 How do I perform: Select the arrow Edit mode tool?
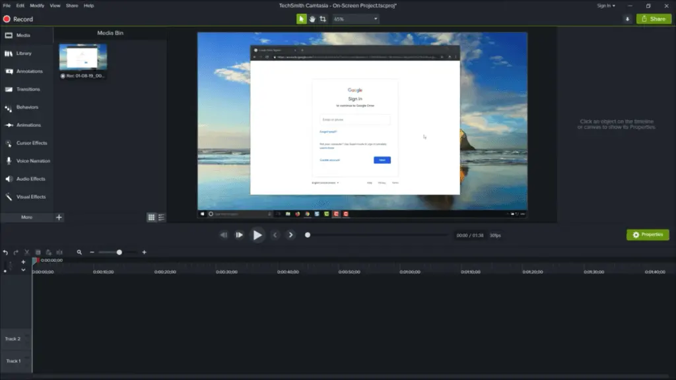301,19
